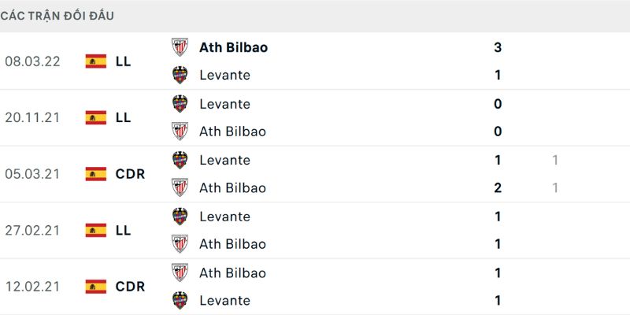Click Ath Bilbao crest in 20.11.21 match
This screenshot has height=315, width=630.
point(180,132)
